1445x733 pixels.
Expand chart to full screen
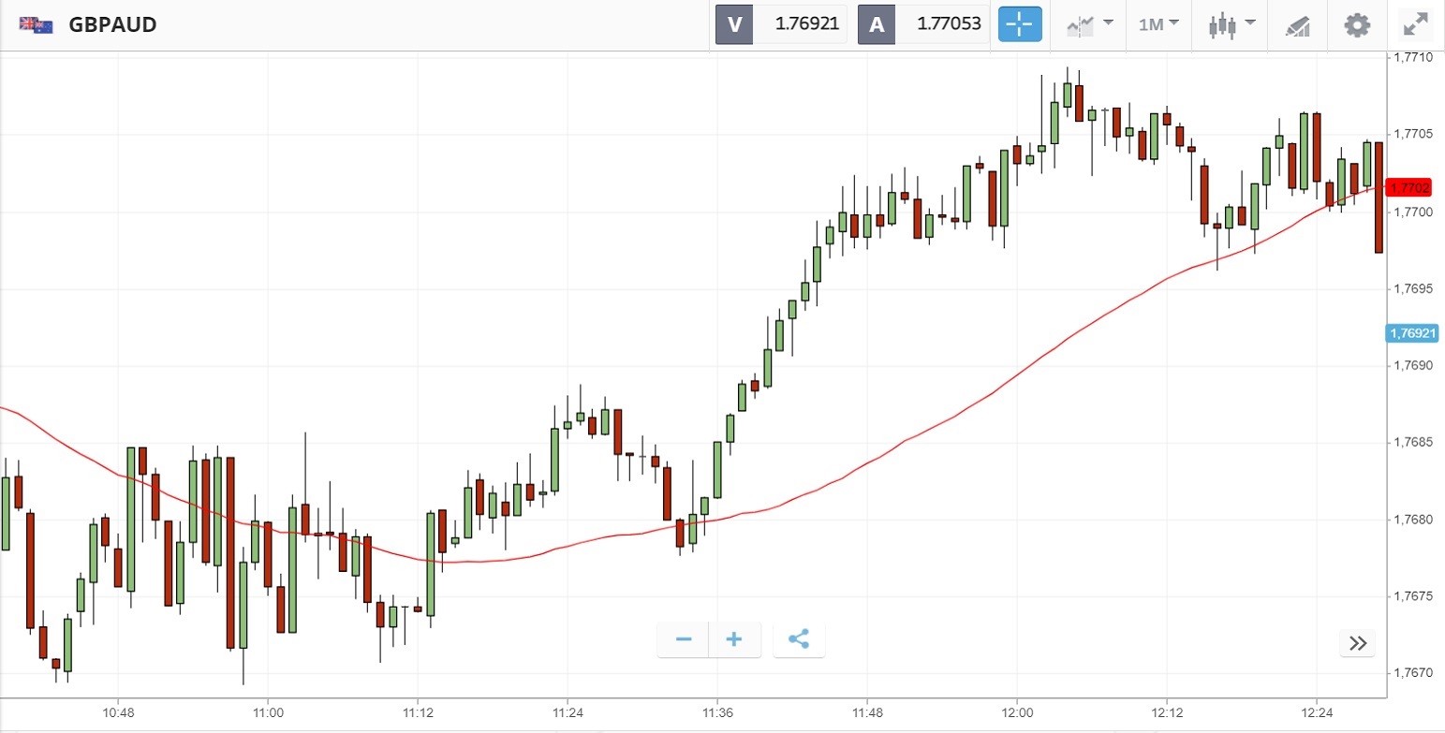pos(1414,24)
